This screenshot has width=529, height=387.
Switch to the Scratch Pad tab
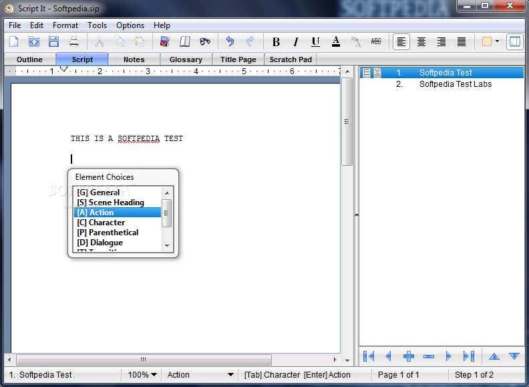[291, 59]
